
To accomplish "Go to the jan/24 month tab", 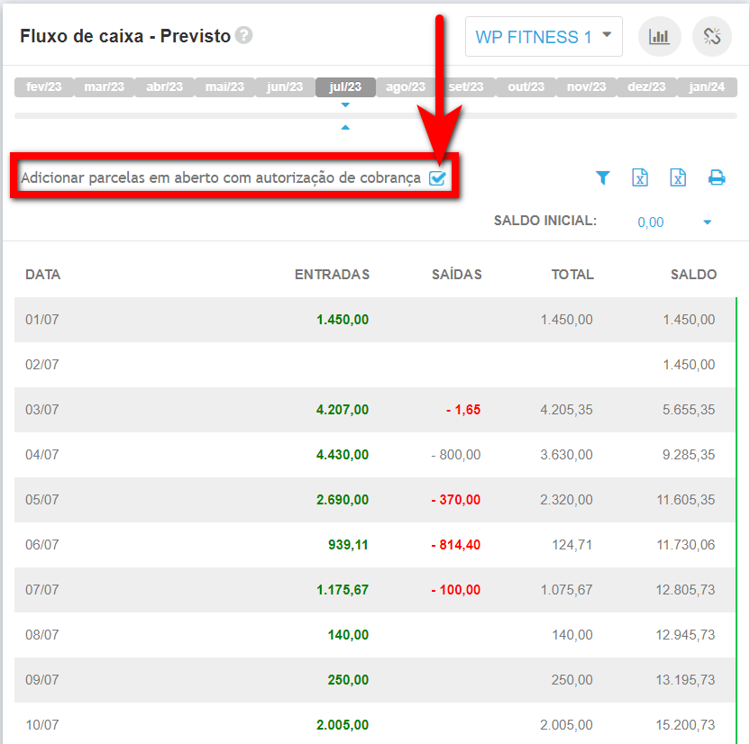I will click(707, 87).
